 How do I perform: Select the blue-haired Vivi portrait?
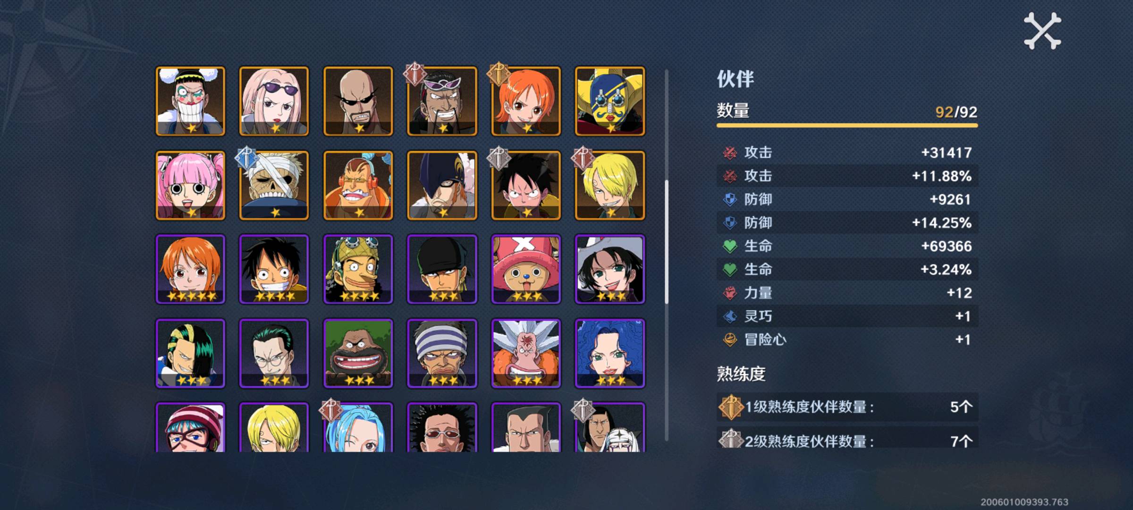pyautogui.click(x=358, y=427)
